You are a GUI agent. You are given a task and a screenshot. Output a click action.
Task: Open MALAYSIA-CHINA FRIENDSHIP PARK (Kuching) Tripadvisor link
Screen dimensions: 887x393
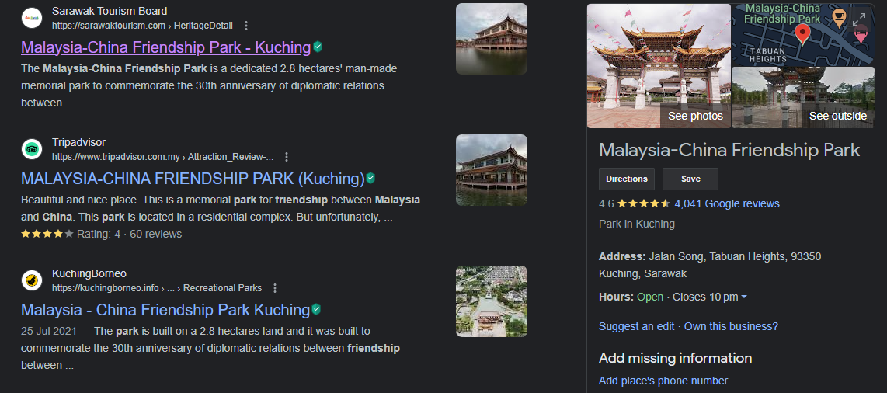193,179
